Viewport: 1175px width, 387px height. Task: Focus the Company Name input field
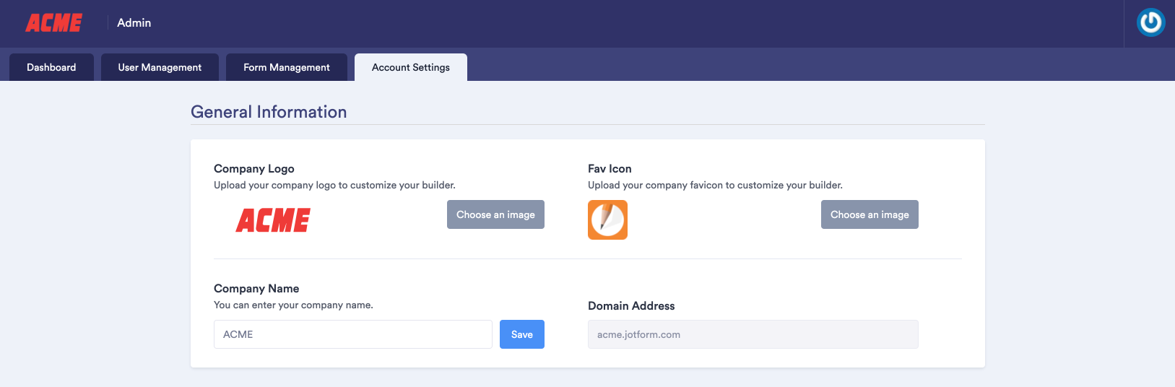[x=353, y=334]
